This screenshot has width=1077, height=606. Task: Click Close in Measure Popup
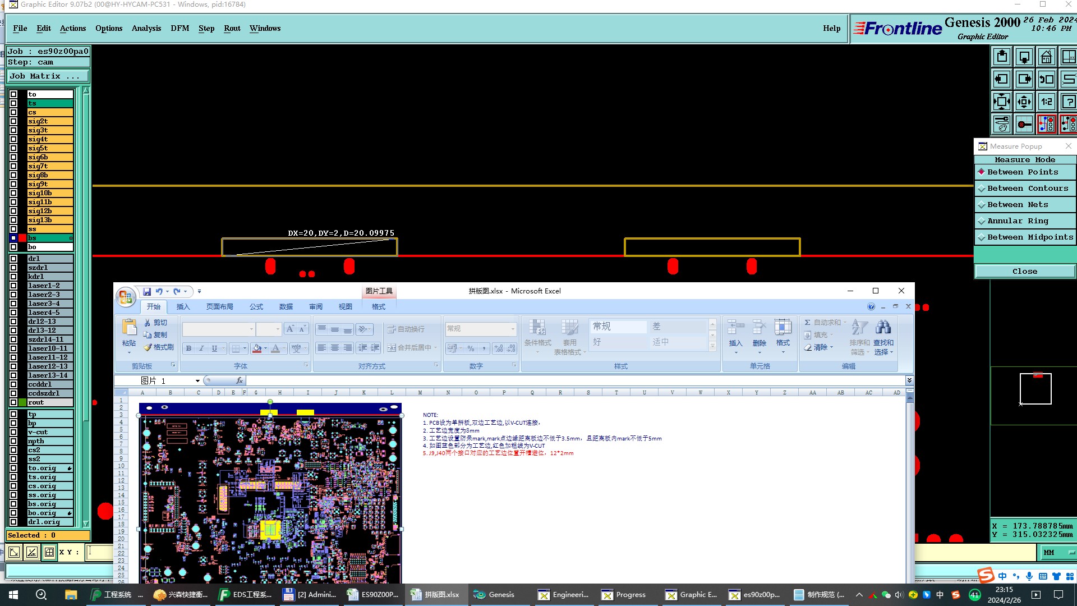click(x=1024, y=272)
